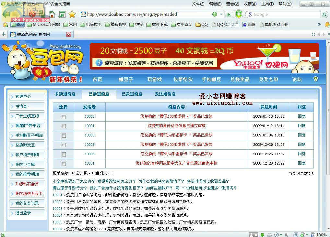
Task: Click sender 10001 of the 2009-01-12 message
Action: [x=89, y=126]
